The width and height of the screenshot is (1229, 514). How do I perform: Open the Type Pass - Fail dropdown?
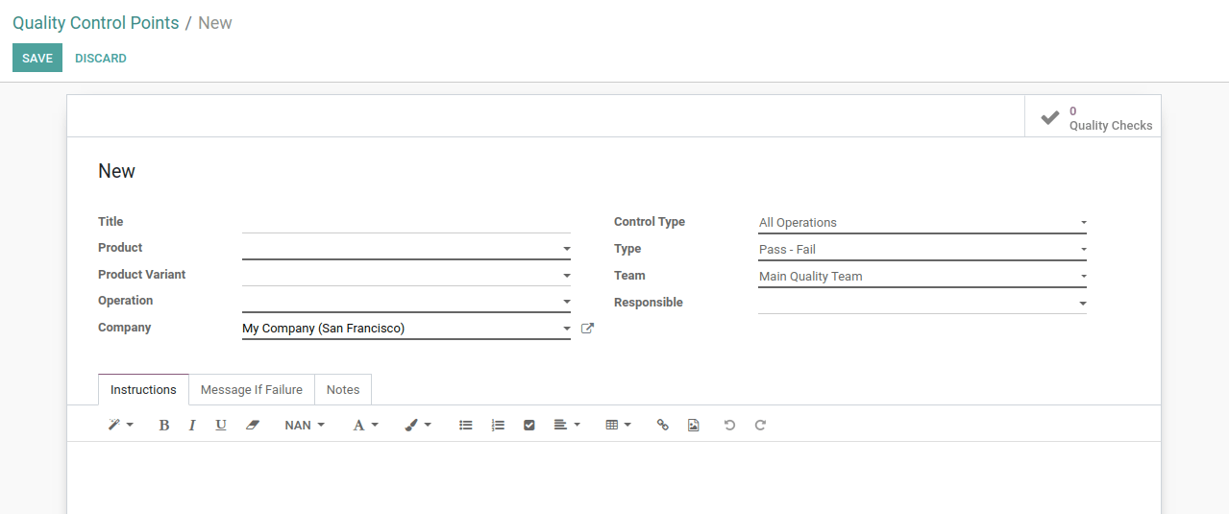coord(922,249)
